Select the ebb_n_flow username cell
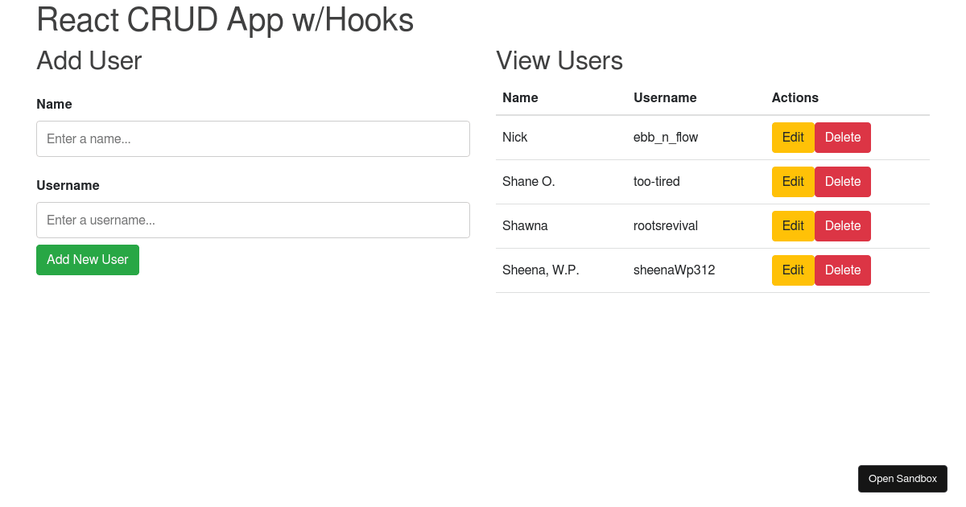 tap(665, 137)
